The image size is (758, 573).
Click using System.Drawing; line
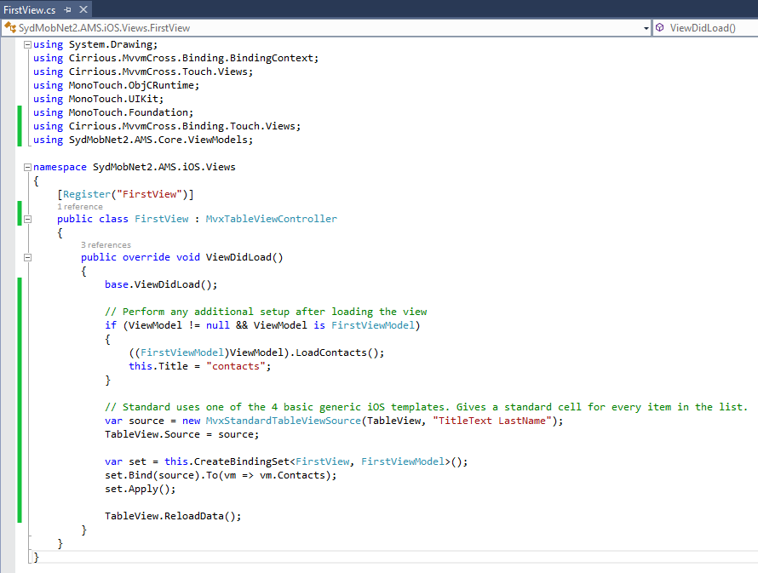pos(95,44)
